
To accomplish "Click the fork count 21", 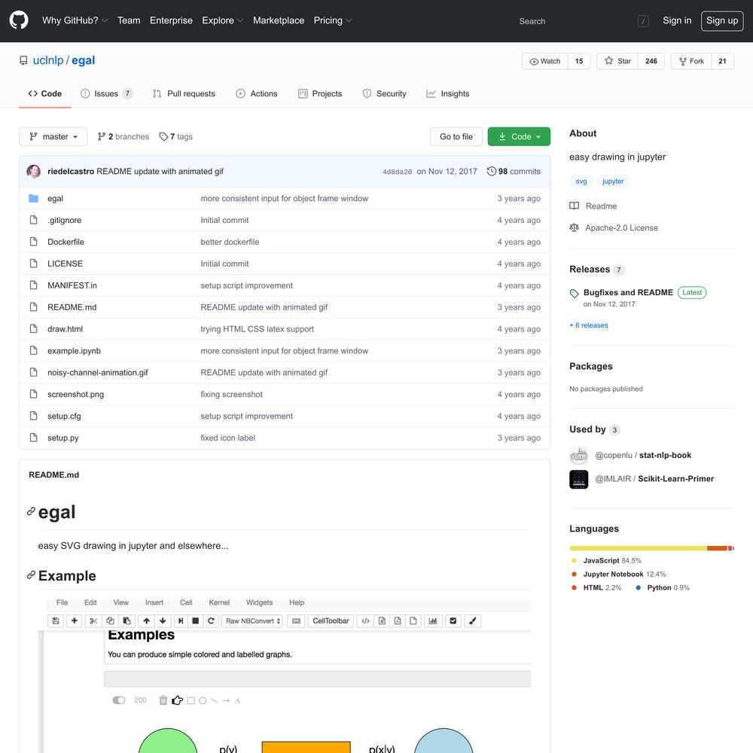I will pos(722,61).
